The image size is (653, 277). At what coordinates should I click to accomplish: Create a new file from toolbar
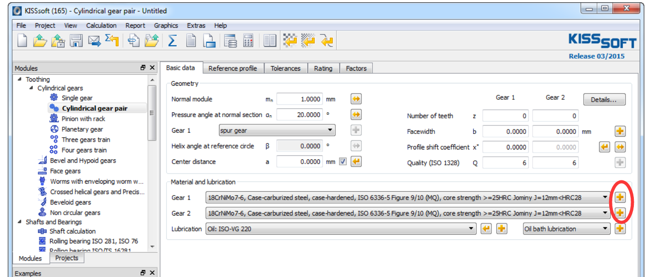click(x=22, y=41)
